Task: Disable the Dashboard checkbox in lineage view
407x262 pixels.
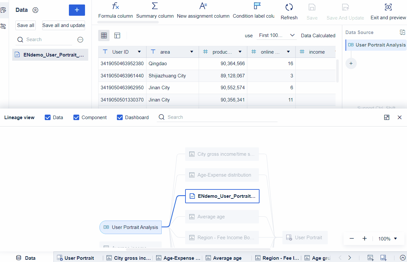Action: tap(120, 117)
